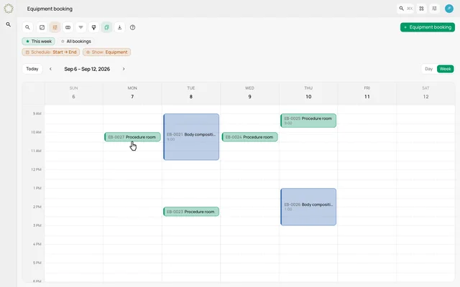Go to next week with right chevron
Viewport: 460px width, 287px height.
(124, 69)
